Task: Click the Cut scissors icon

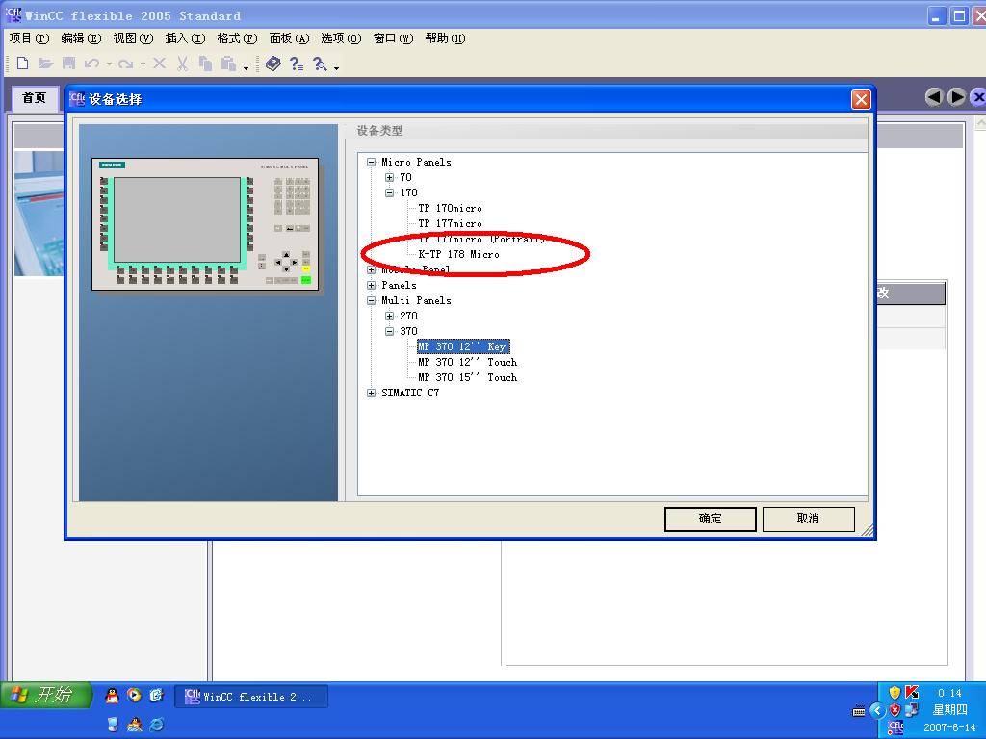Action: (182, 64)
